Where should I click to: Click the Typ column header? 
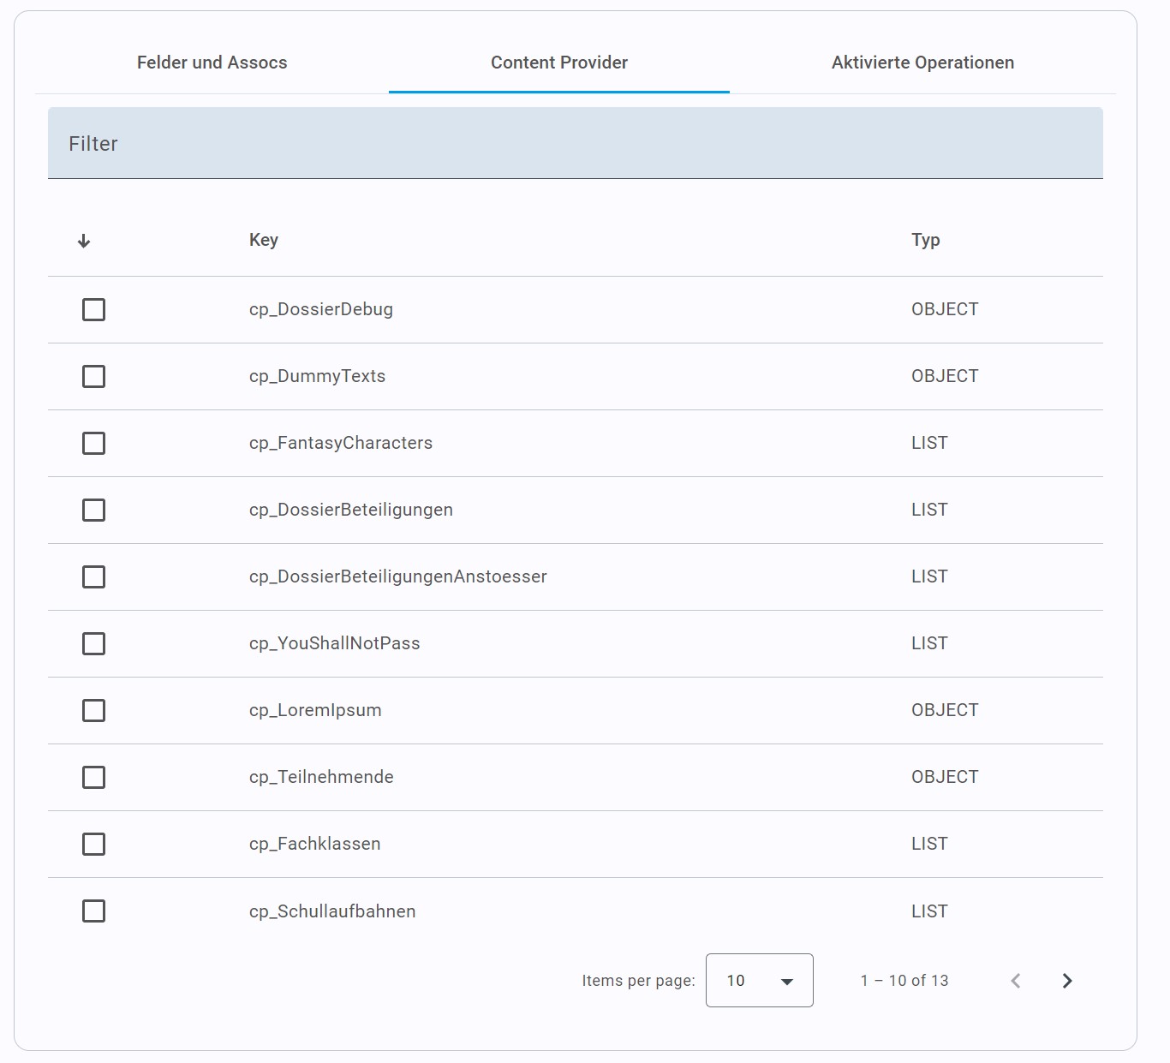(926, 240)
